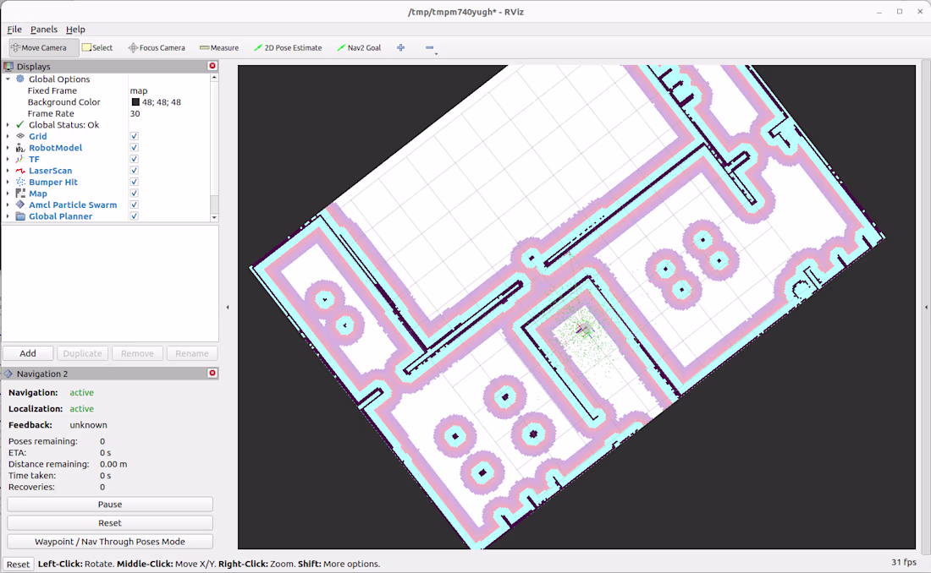Close the Displays panel
Viewport: 931px width, 573px height.
[212, 66]
